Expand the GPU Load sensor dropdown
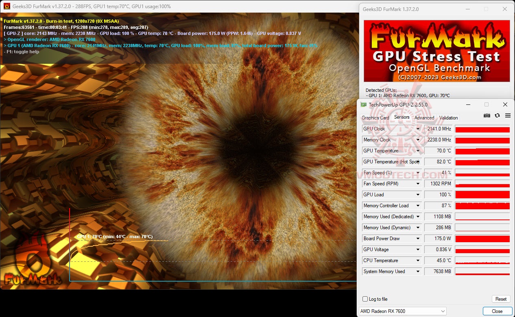 coord(418,195)
